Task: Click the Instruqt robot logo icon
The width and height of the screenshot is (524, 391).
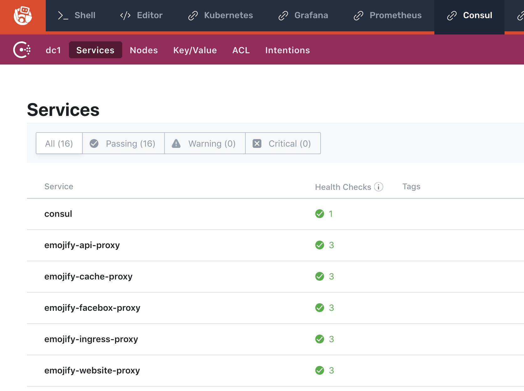Action: tap(23, 16)
